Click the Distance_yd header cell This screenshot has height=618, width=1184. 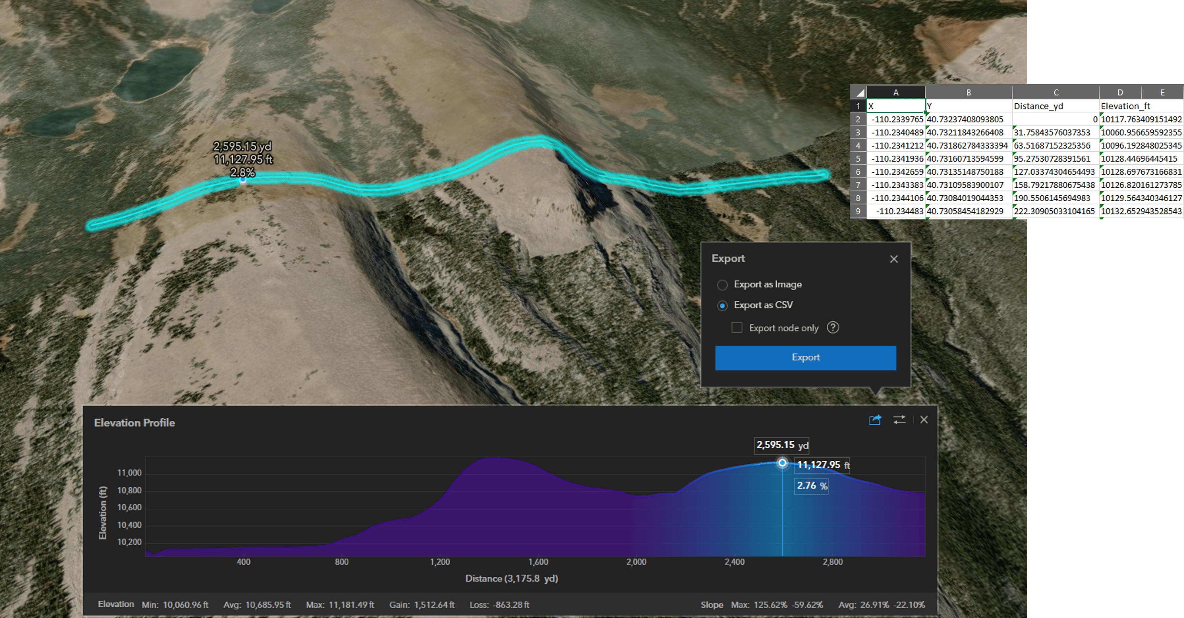[x=1055, y=106]
